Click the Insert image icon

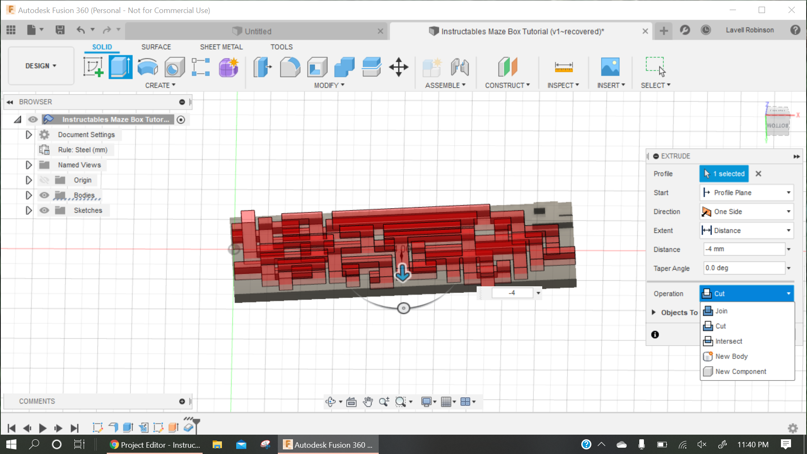pos(610,67)
